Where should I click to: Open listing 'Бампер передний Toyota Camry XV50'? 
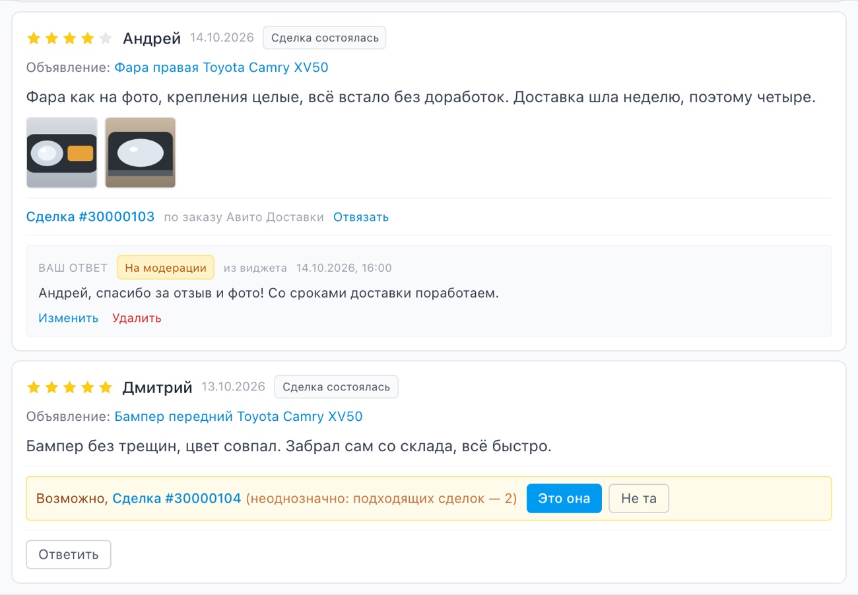238,417
